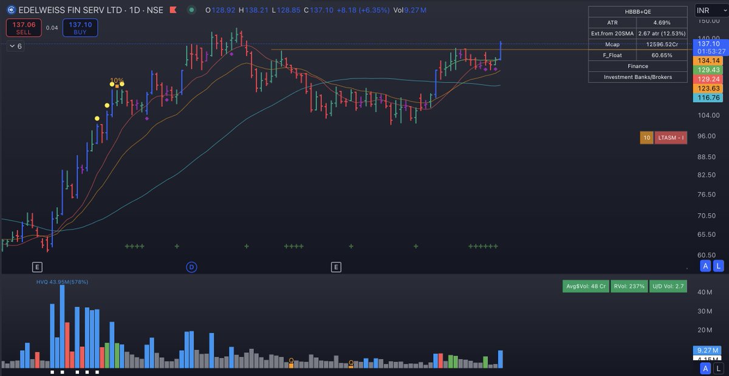Click the Ext.from 20SMA table cell
This screenshot has width=729, height=376.
coord(612,33)
